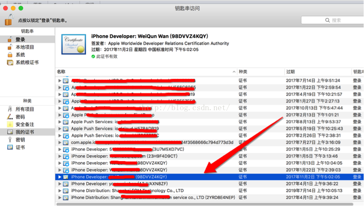The width and height of the screenshot is (364, 206).
Task: Click certificate icon of selected row
Action: click(x=66, y=177)
